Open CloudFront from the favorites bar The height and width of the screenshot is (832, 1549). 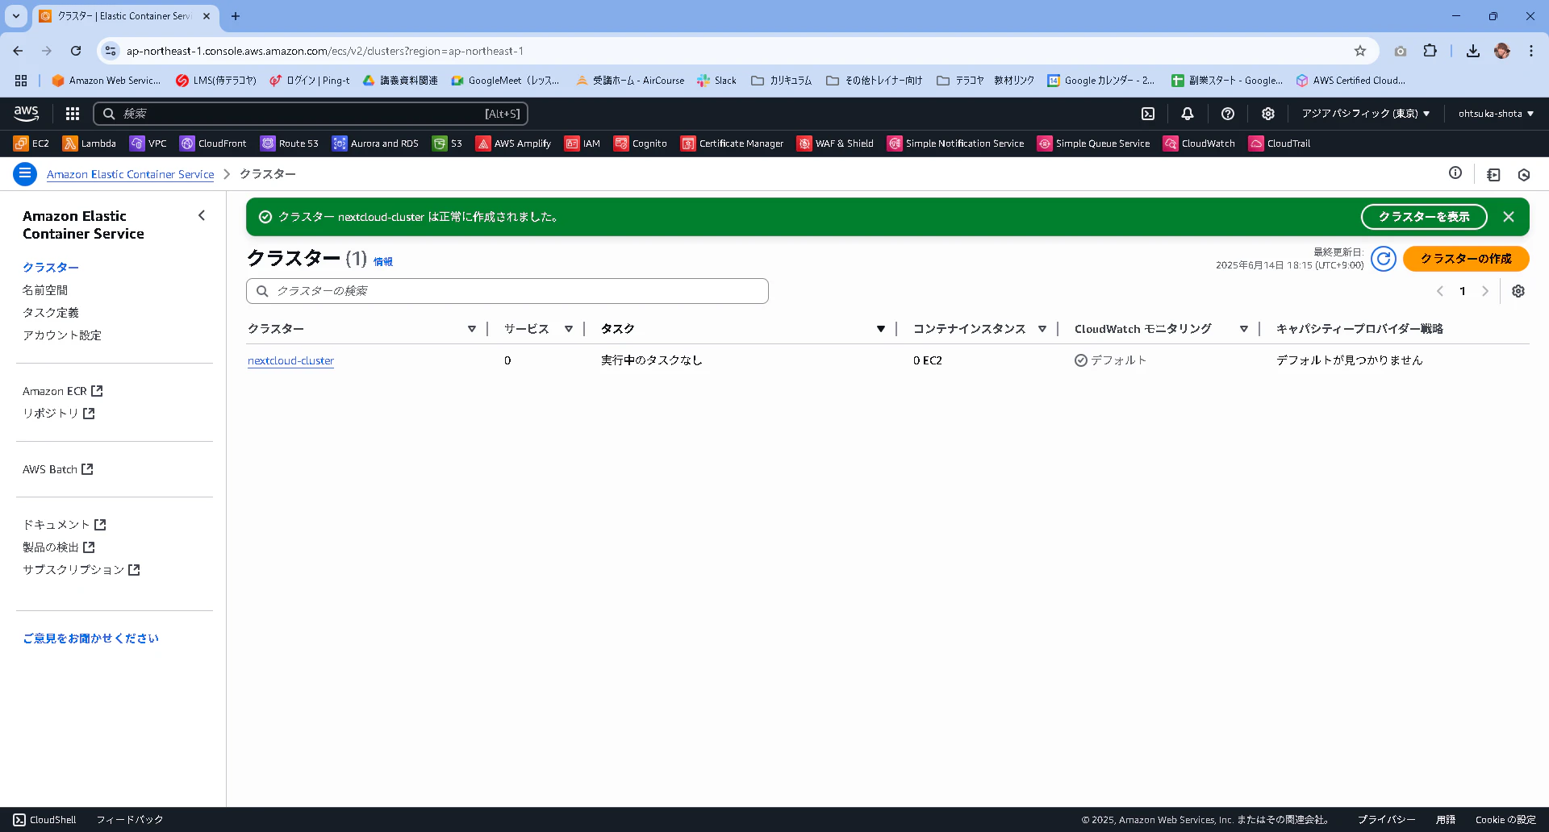213,144
